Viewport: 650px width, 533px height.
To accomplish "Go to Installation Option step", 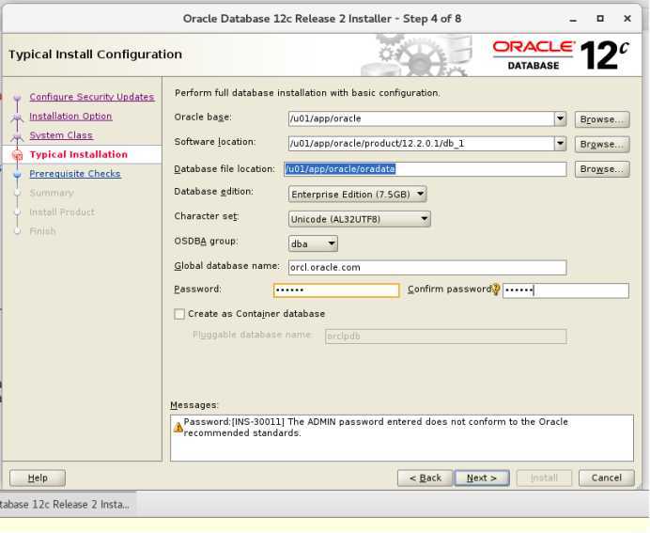I will 70,117.
